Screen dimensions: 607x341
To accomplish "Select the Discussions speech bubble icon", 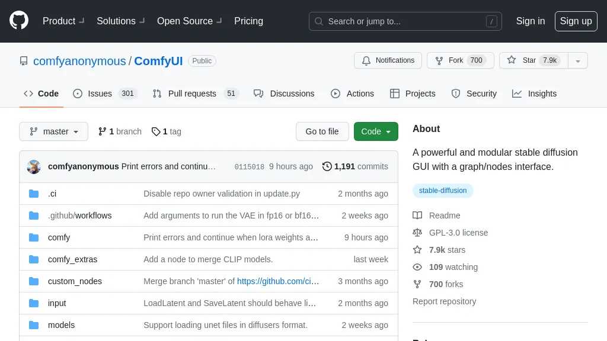I will [x=258, y=94].
